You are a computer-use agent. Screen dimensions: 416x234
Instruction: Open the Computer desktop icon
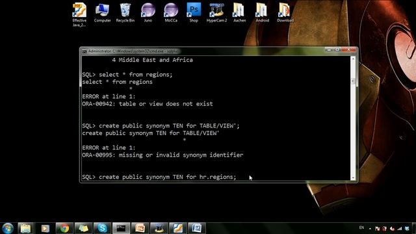[102, 13]
